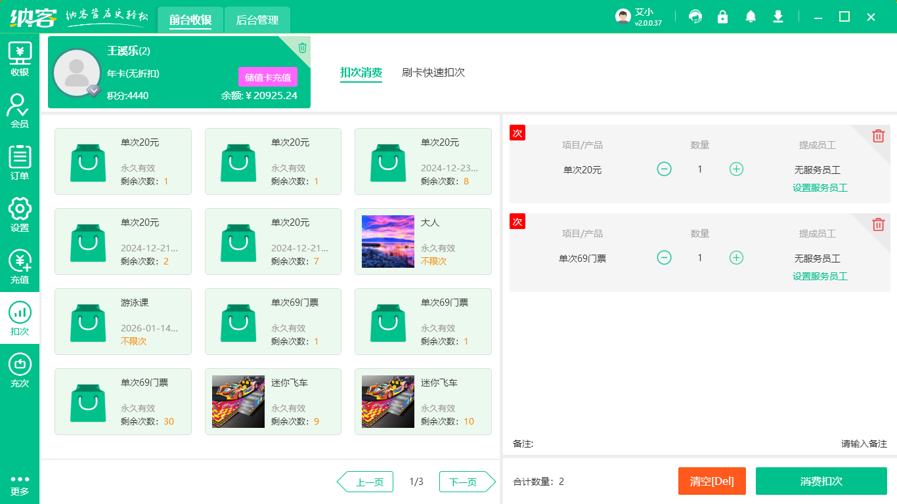Screen dimensions: 897x504
Task: Click the v2.0.0.37 version label
Action: tap(648, 23)
